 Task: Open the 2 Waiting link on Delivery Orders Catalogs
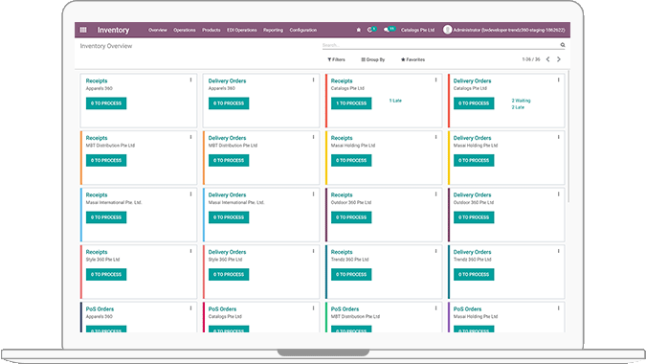click(522, 101)
